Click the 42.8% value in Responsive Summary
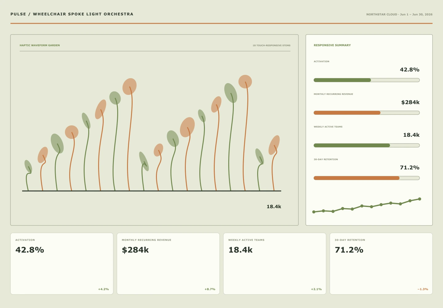 tap(409, 70)
